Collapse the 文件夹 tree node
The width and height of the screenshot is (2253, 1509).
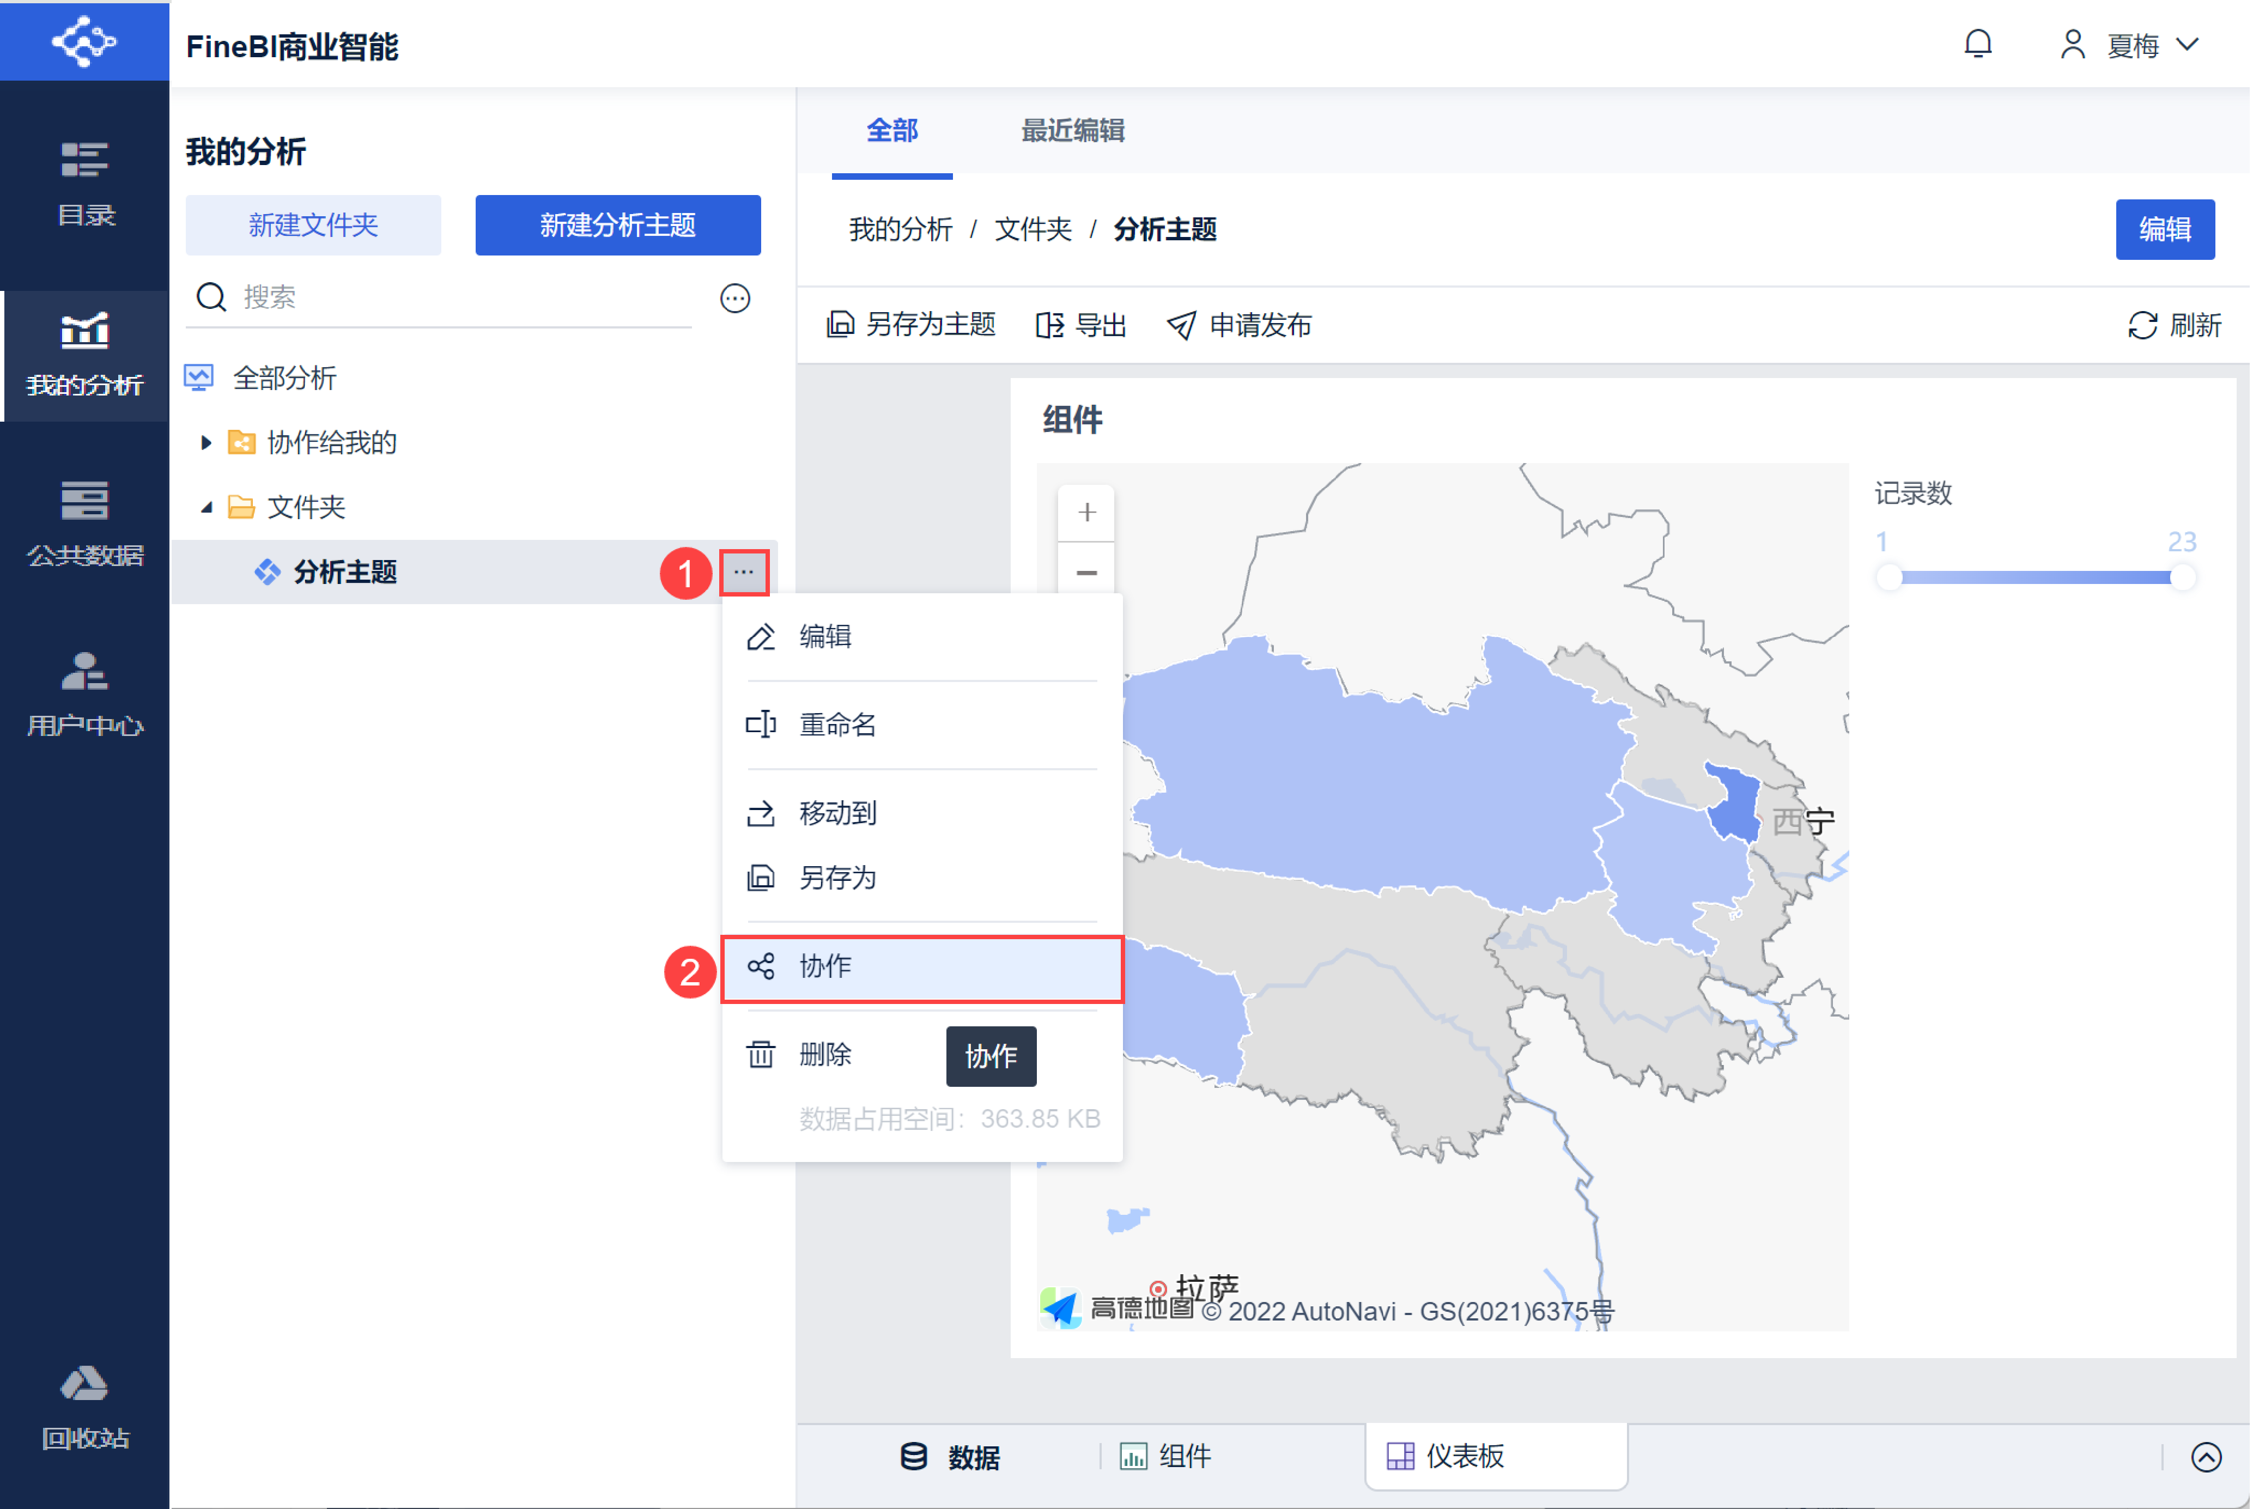pos(206,507)
